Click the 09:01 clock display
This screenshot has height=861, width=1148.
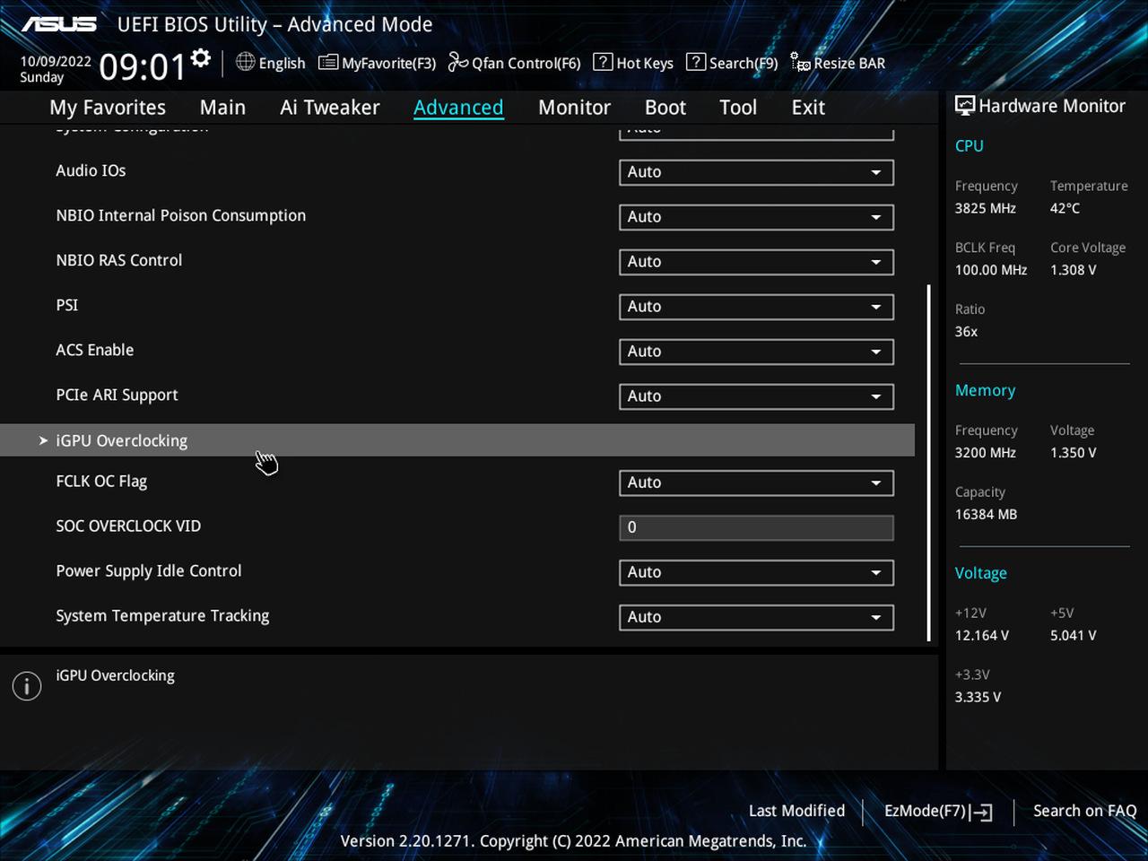pos(142,66)
